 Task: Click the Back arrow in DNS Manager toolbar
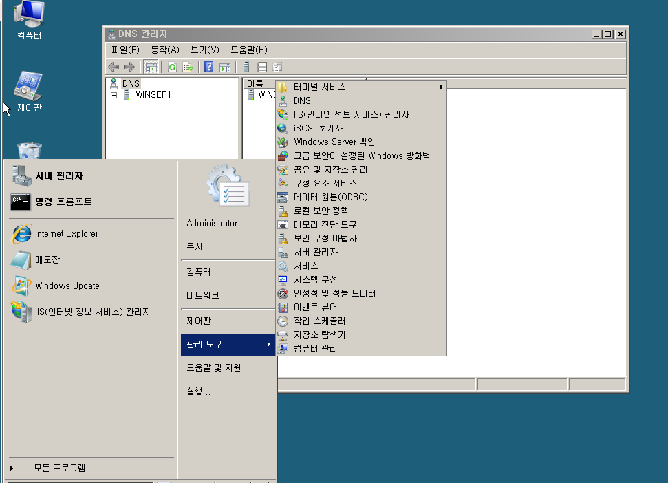[x=114, y=67]
